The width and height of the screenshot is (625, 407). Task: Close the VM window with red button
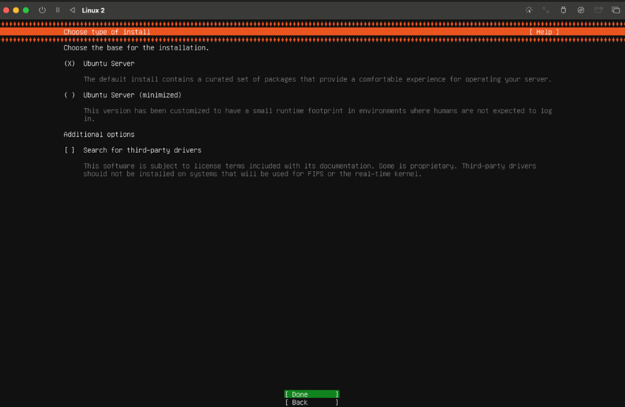pos(7,10)
